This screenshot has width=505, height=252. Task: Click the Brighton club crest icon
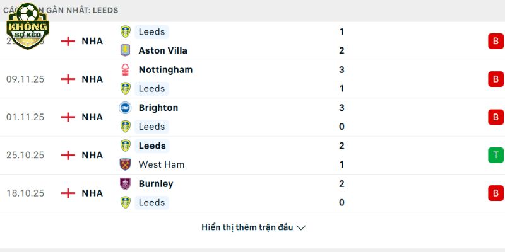[125, 108]
